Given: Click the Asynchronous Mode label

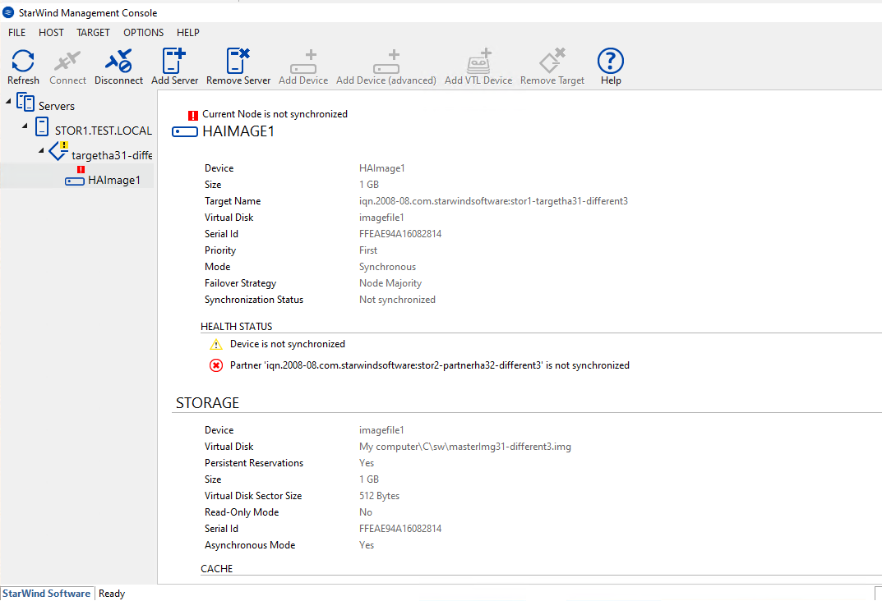Looking at the screenshot, I should click(250, 545).
